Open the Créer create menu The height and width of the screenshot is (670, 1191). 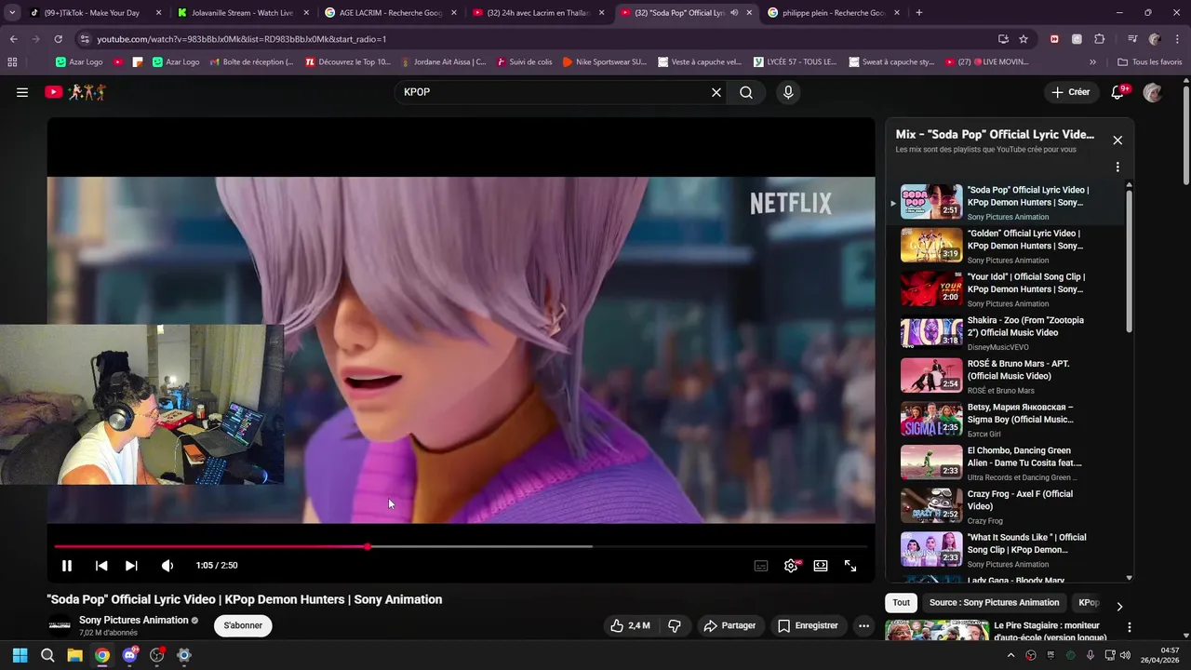coord(1070,92)
